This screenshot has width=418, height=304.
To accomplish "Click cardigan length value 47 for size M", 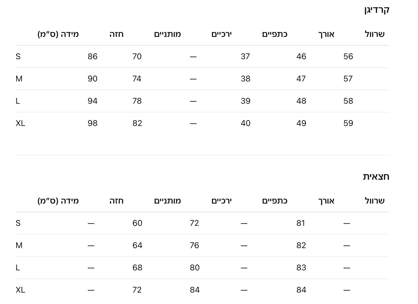I will (x=301, y=79).
